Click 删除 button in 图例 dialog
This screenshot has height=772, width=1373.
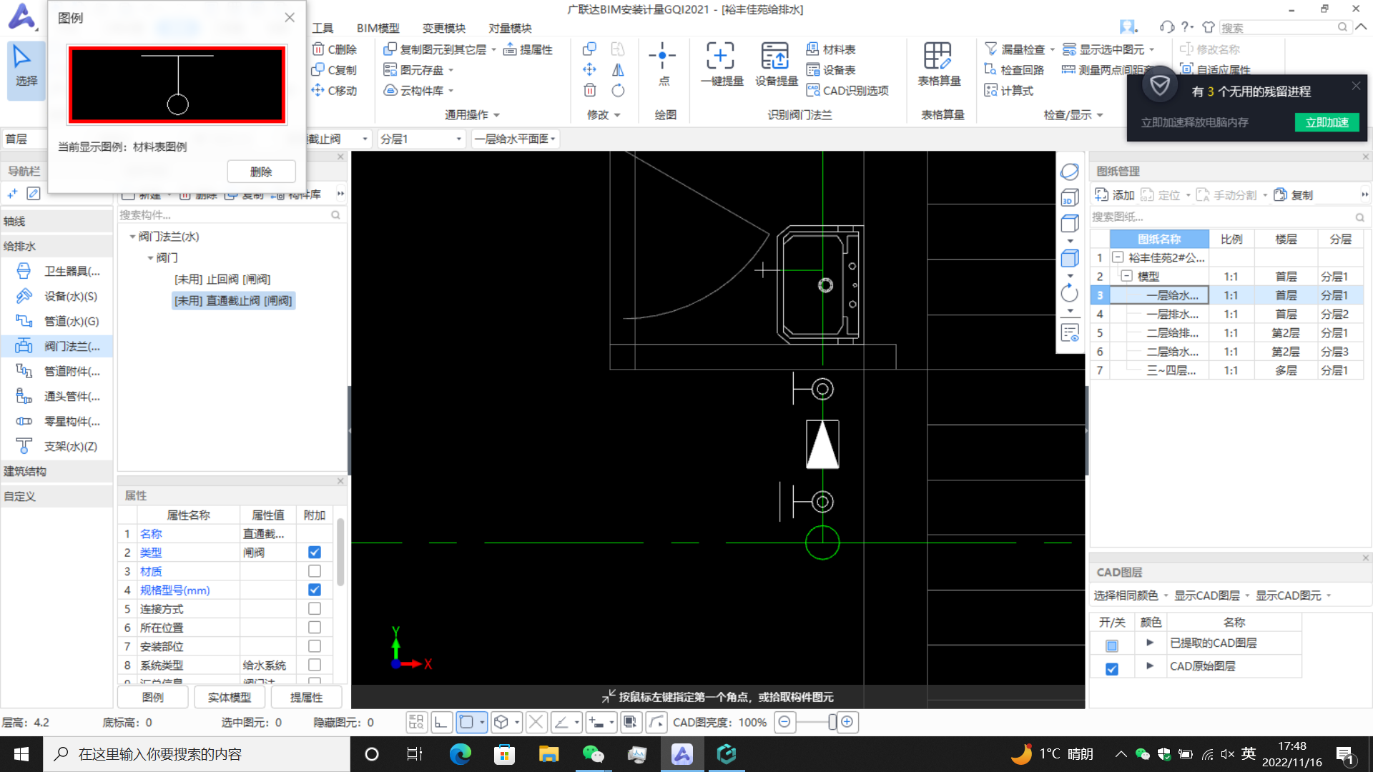point(261,172)
